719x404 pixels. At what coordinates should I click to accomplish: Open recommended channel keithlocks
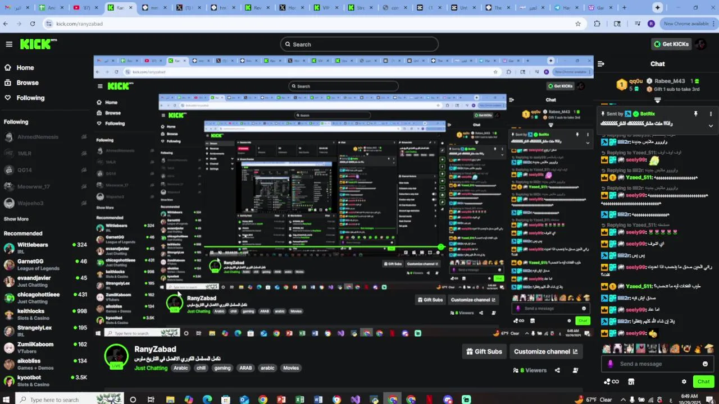(x=44, y=314)
